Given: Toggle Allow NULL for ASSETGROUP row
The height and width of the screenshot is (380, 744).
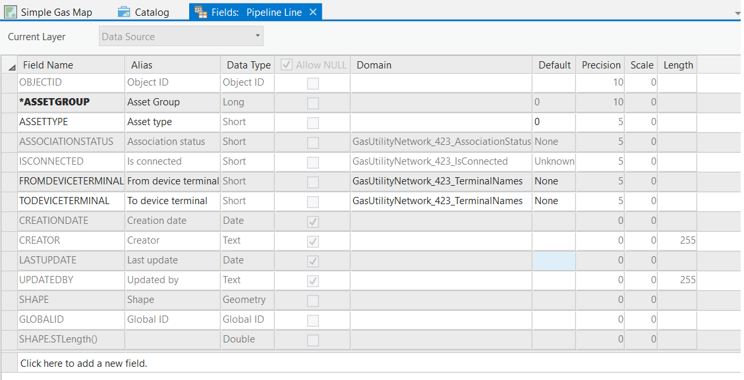Looking at the screenshot, I should click(312, 103).
